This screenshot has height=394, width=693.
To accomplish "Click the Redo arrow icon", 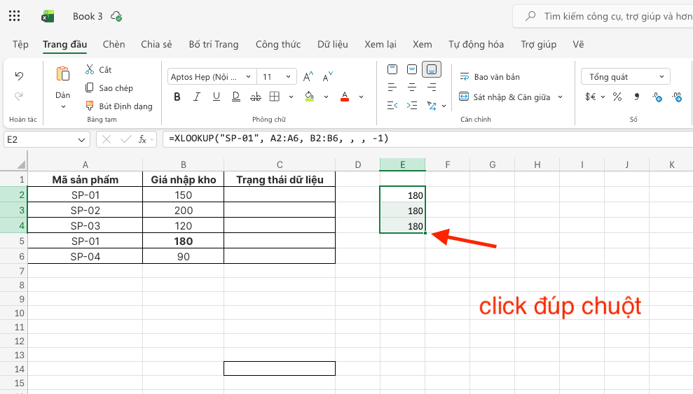I will pyautogui.click(x=19, y=96).
